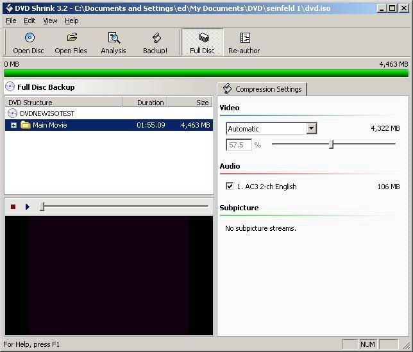Click the preview seek slider handle

point(42,206)
